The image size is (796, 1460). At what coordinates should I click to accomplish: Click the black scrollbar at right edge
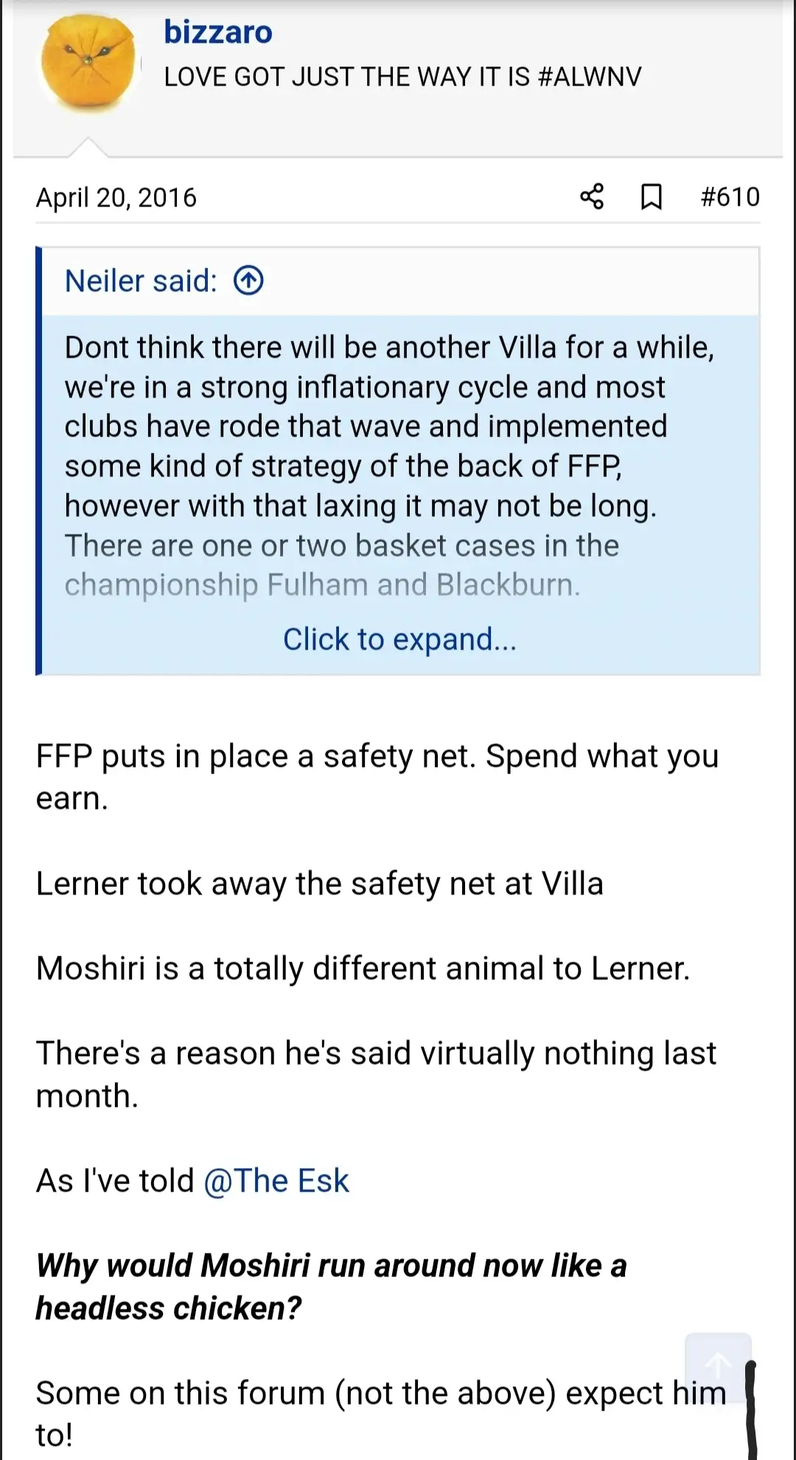point(751,1408)
